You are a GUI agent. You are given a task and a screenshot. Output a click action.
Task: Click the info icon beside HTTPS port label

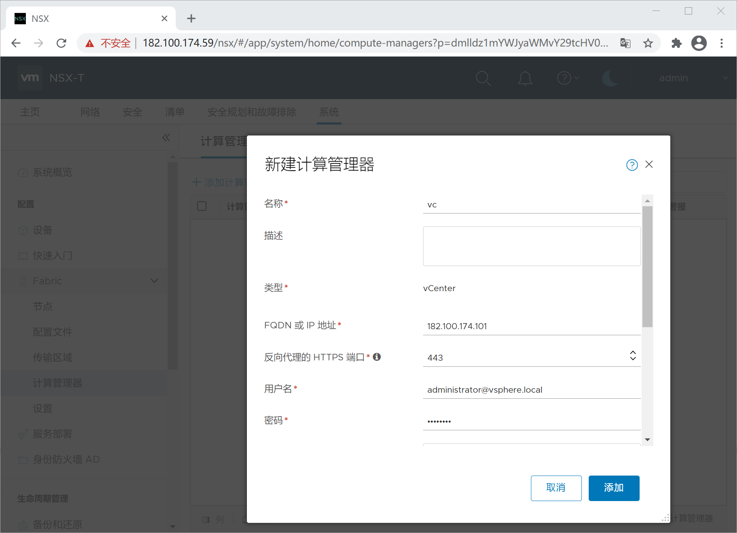click(x=377, y=357)
